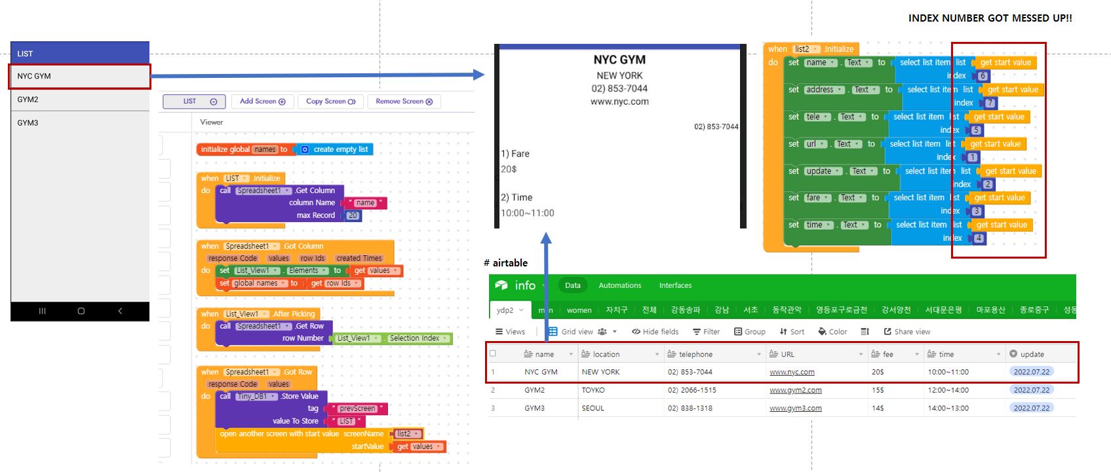Viewport: 1111px width, 472px height.
Task: Open the telephone column header dropdown arrow
Action: coord(759,354)
